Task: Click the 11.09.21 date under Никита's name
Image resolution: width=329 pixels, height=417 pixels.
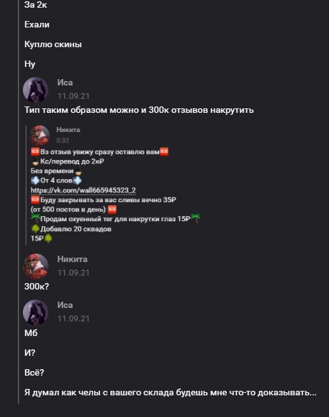Action: point(73,273)
